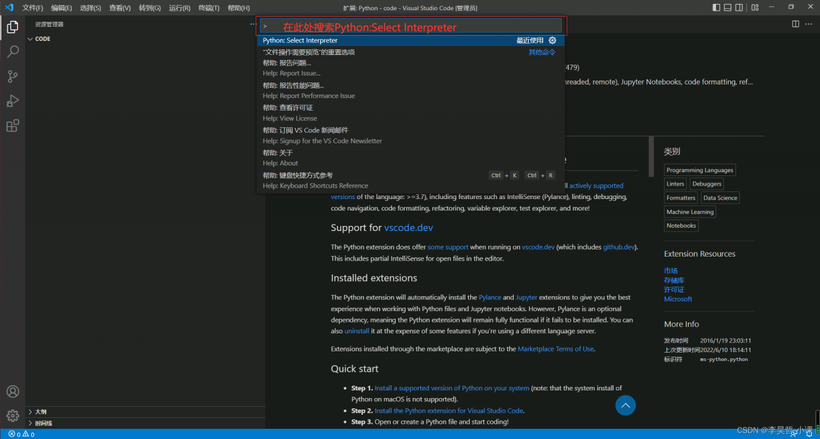This screenshot has height=439, width=820.
Task: Click the Notebooks category tag
Action: click(681, 225)
